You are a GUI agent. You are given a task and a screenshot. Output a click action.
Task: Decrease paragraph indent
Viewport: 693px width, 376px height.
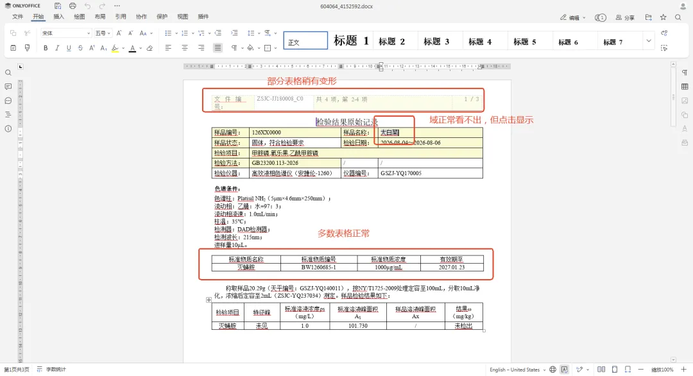218,33
